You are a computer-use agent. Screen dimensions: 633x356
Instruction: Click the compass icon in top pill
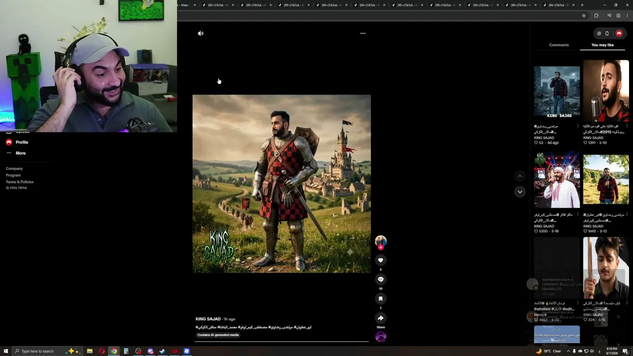(x=599, y=34)
